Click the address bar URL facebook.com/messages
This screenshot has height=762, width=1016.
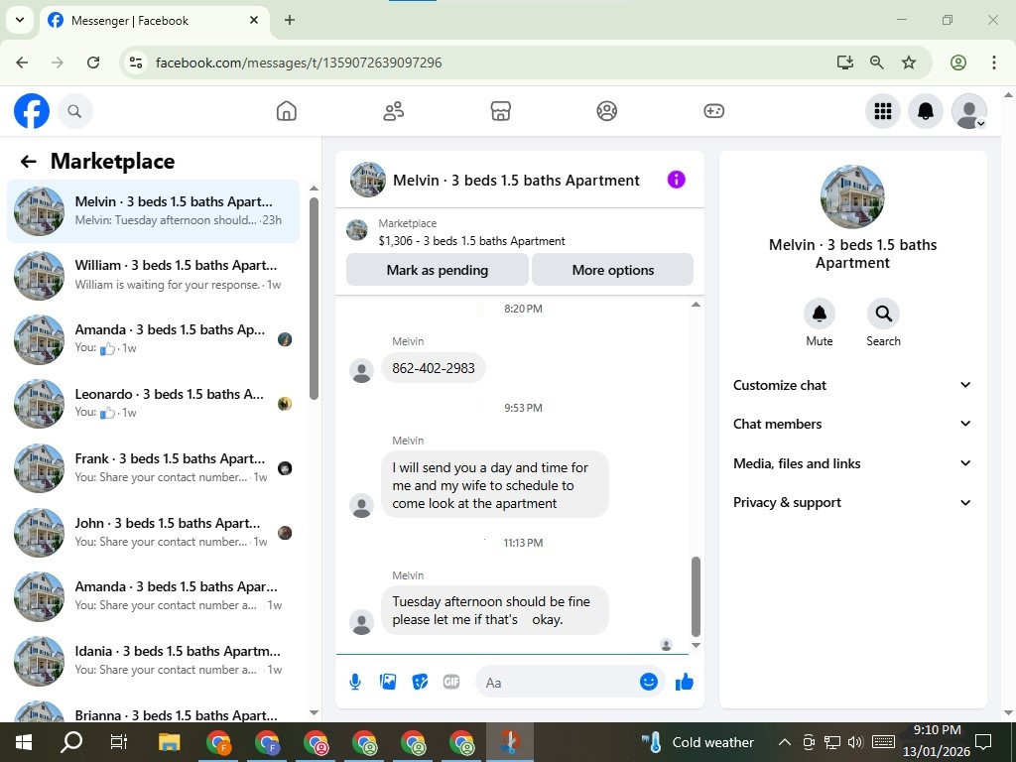pos(299,63)
